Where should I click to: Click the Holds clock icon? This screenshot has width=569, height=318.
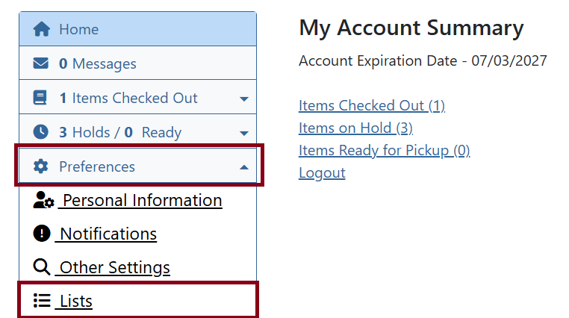pyautogui.click(x=40, y=131)
